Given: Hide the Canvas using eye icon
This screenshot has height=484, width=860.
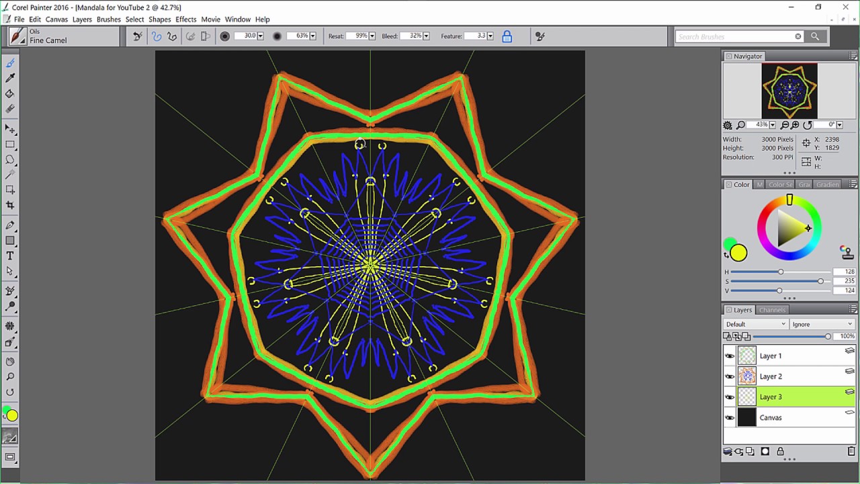Looking at the screenshot, I should coord(730,417).
